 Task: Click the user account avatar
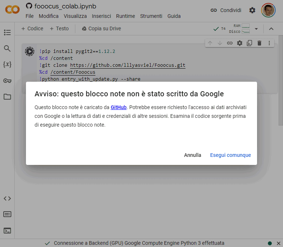point(268,10)
